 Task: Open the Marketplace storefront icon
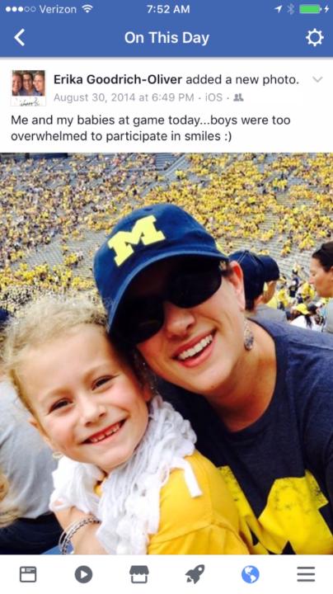point(138,574)
